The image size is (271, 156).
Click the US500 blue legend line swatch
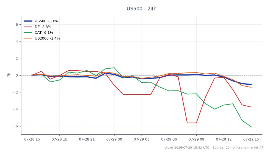coord(28,21)
